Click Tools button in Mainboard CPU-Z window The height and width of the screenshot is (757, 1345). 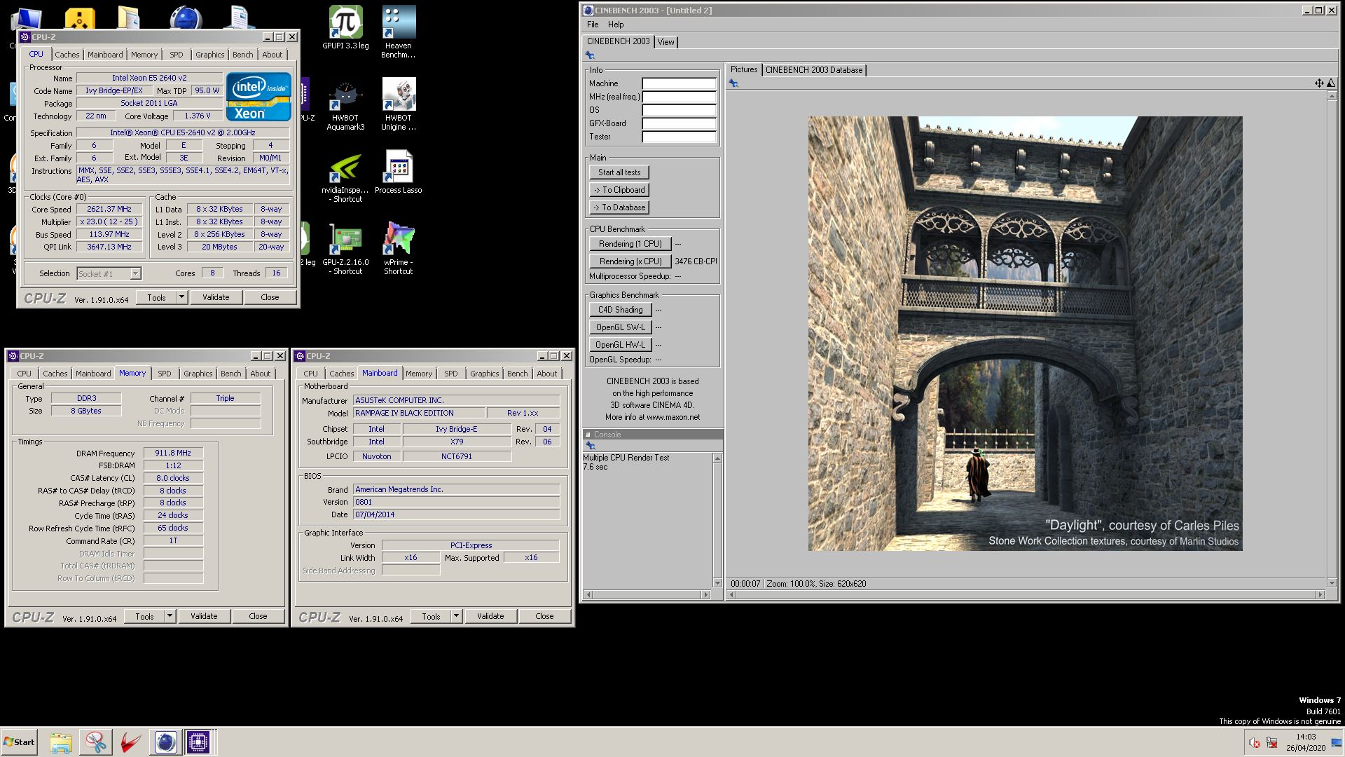(431, 616)
